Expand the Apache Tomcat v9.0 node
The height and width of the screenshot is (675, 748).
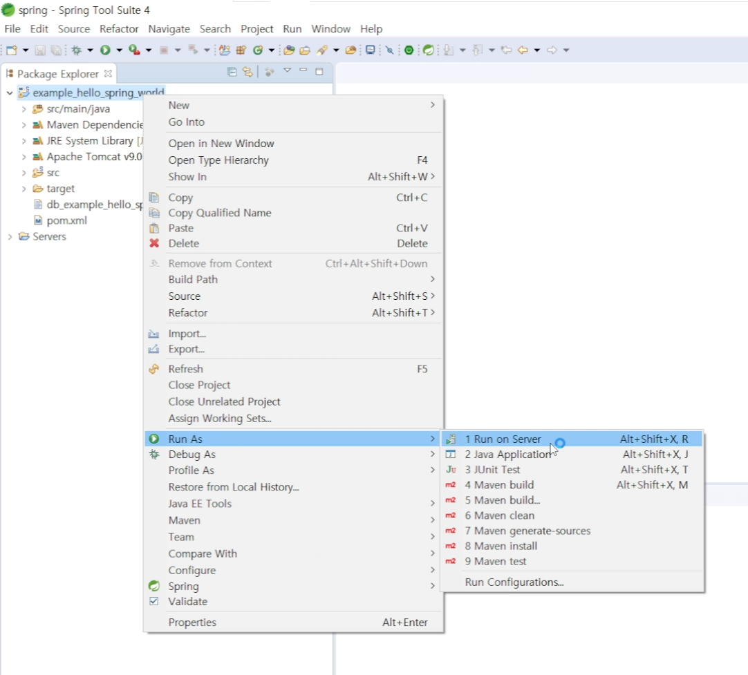coord(24,157)
